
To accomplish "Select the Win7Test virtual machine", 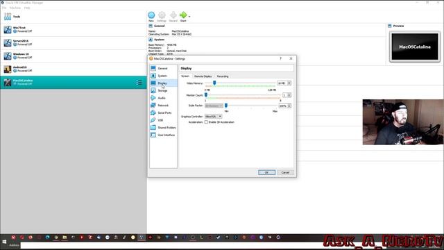I will pos(74,29).
